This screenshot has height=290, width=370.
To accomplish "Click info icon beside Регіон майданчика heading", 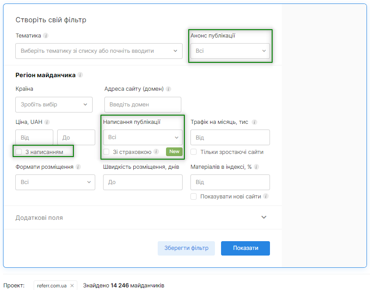I will point(80,75).
